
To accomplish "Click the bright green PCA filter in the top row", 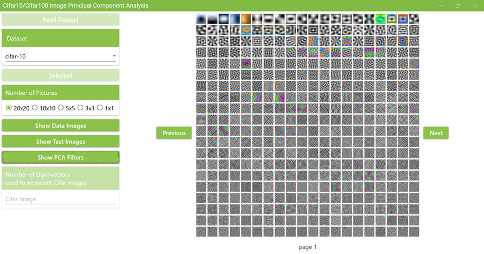I will pos(381,19).
